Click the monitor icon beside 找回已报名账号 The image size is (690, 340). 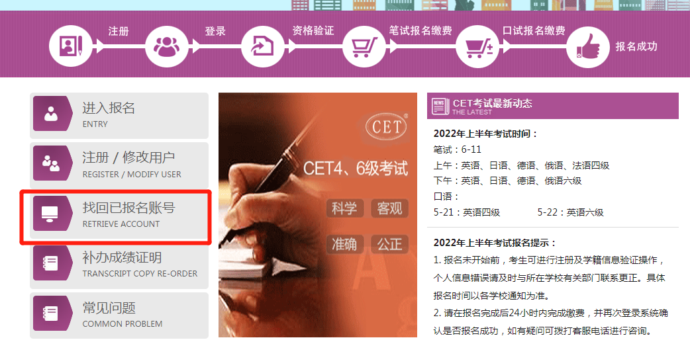tap(50, 213)
